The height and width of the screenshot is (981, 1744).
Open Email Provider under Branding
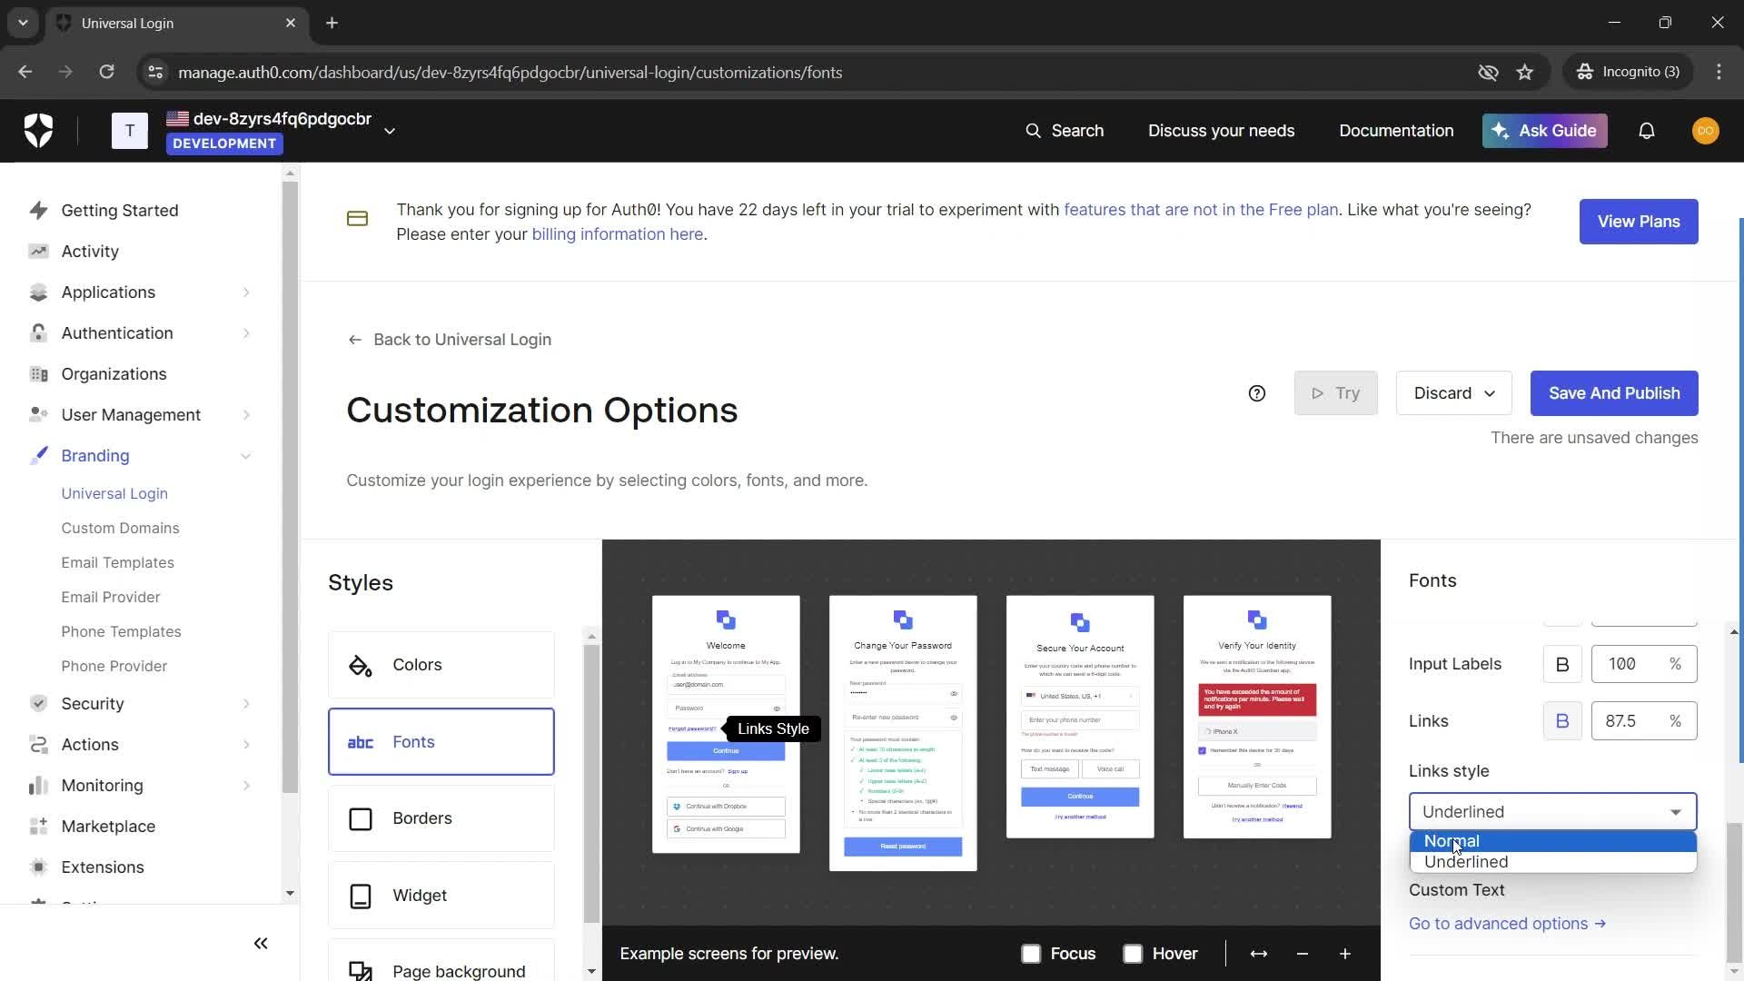[110, 597]
